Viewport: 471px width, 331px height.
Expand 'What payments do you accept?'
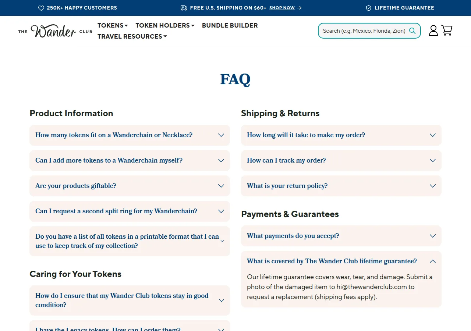[x=341, y=236]
